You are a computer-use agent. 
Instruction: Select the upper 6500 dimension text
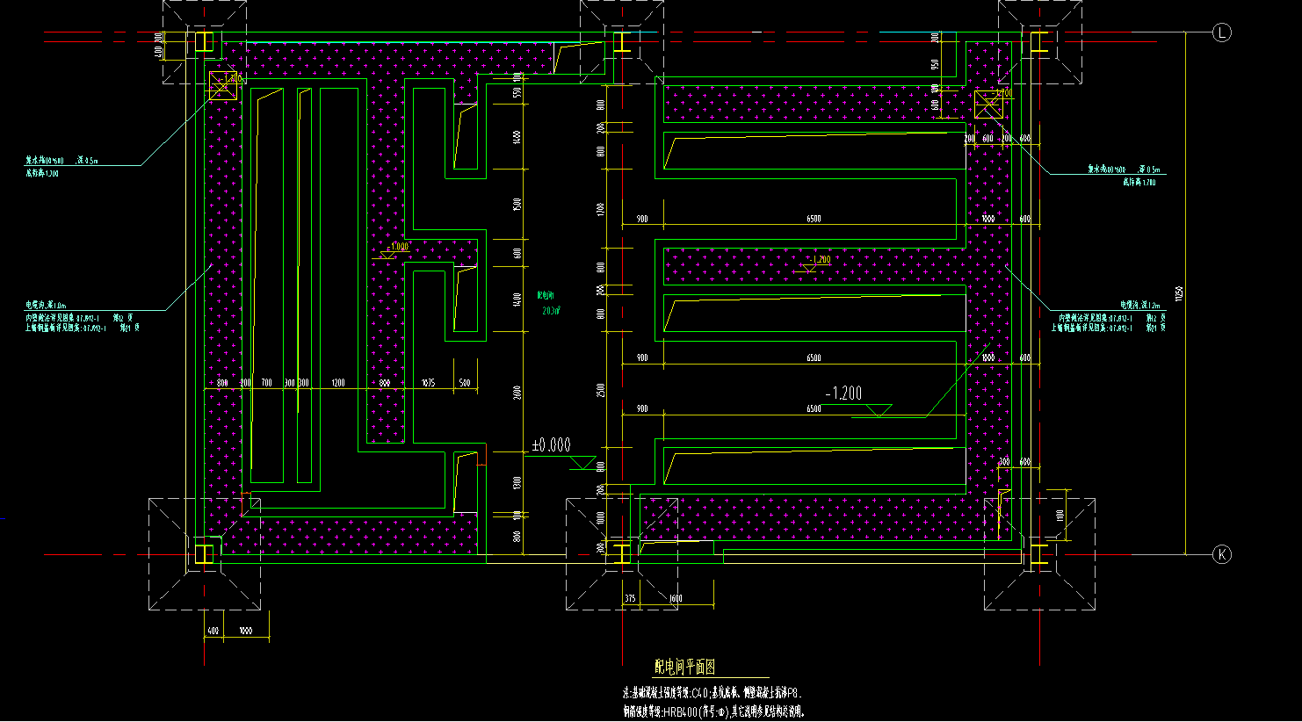tap(814, 219)
